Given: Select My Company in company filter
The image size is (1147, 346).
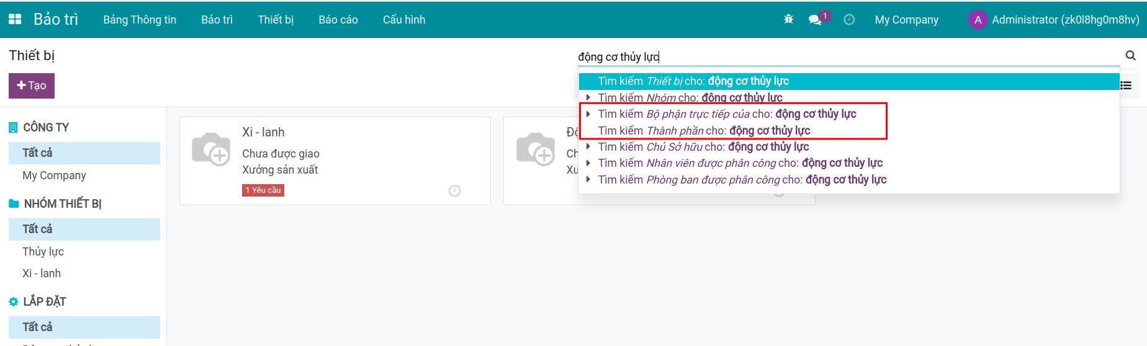Looking at the screenshot, I should (54, 175).
